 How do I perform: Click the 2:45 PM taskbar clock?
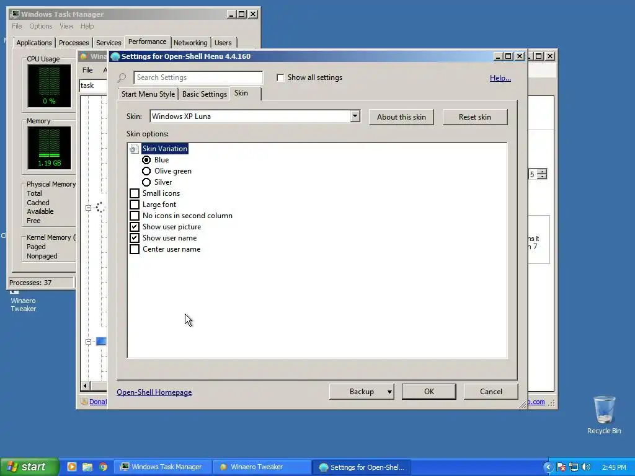(614, 467)
